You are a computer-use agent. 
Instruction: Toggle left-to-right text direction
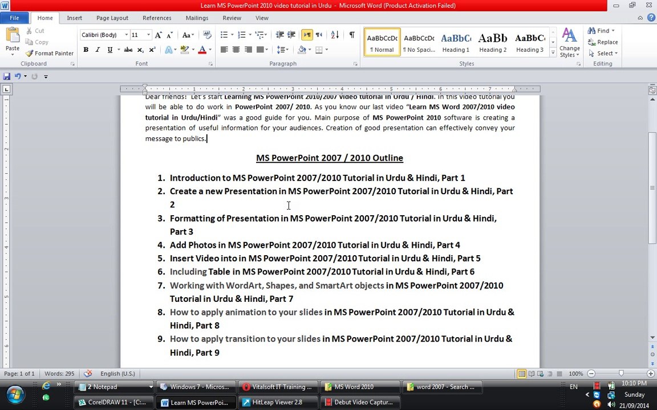[x=307, y=35]
